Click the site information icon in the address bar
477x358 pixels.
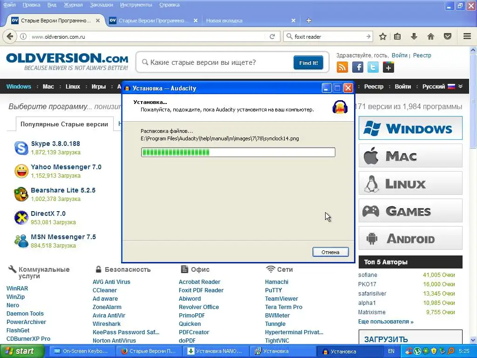coord(23,36)
